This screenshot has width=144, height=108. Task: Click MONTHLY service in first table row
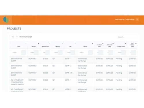coord(33,59)
